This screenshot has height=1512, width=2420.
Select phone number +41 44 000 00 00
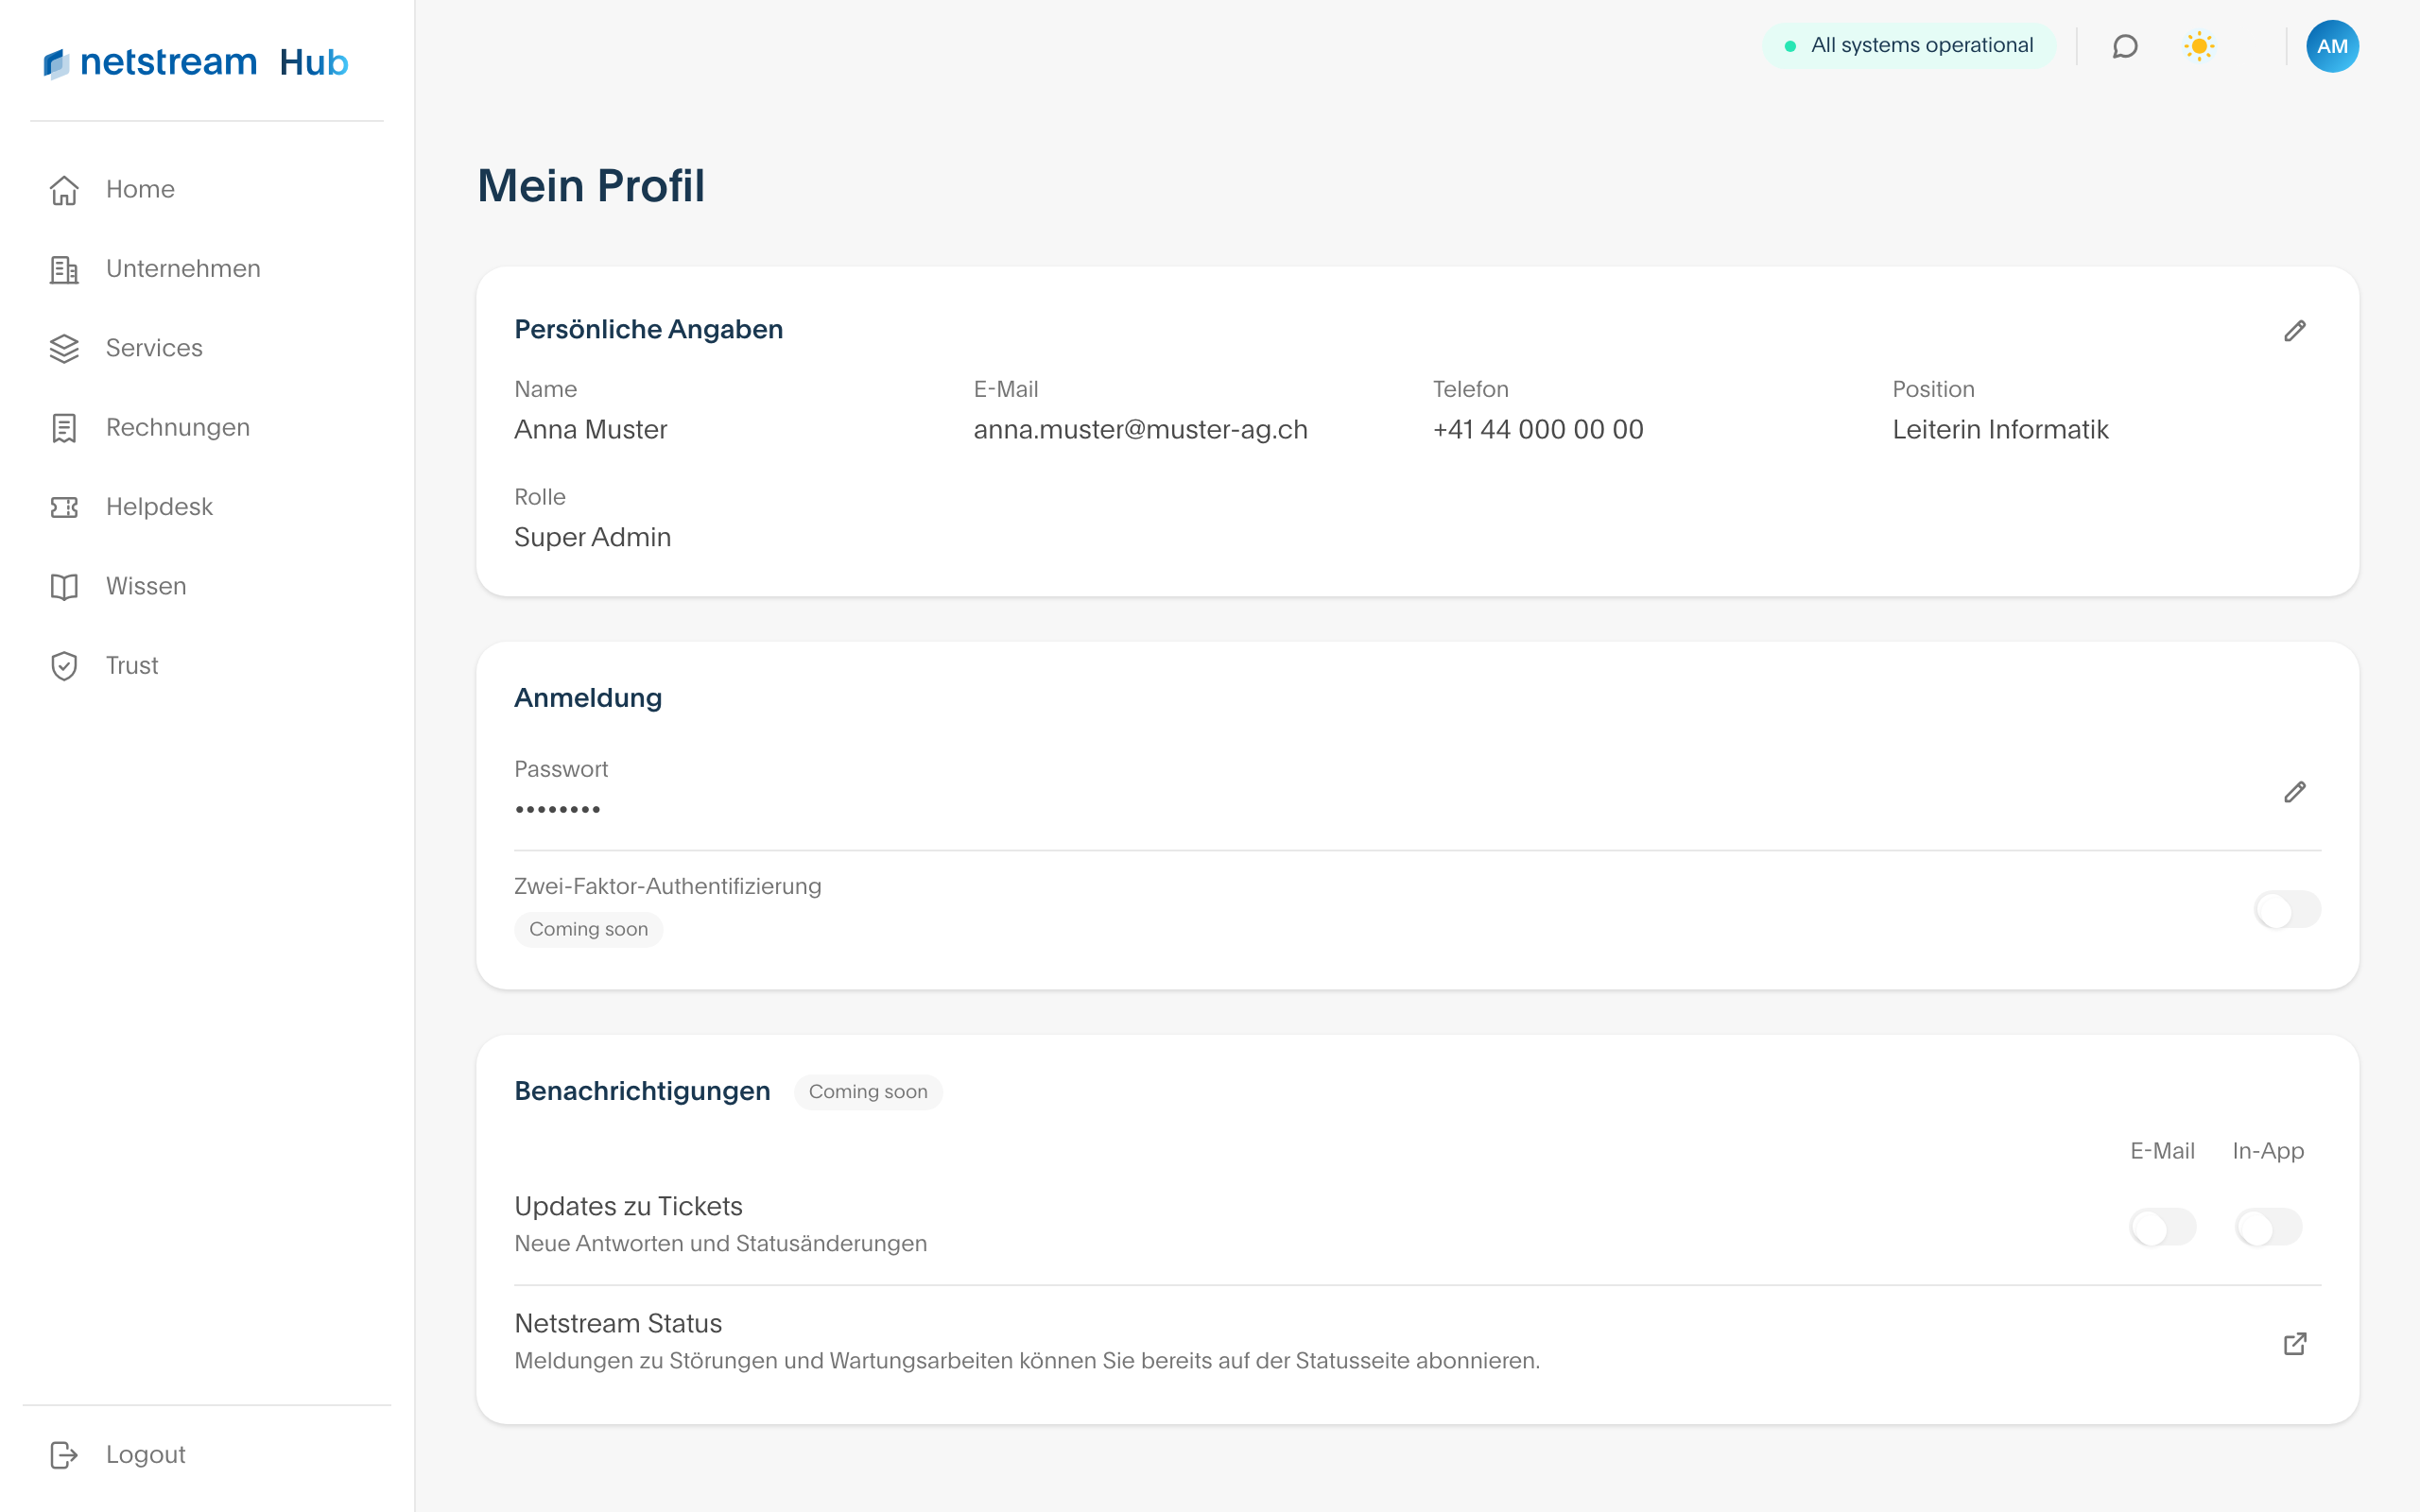pos(1538,430)
